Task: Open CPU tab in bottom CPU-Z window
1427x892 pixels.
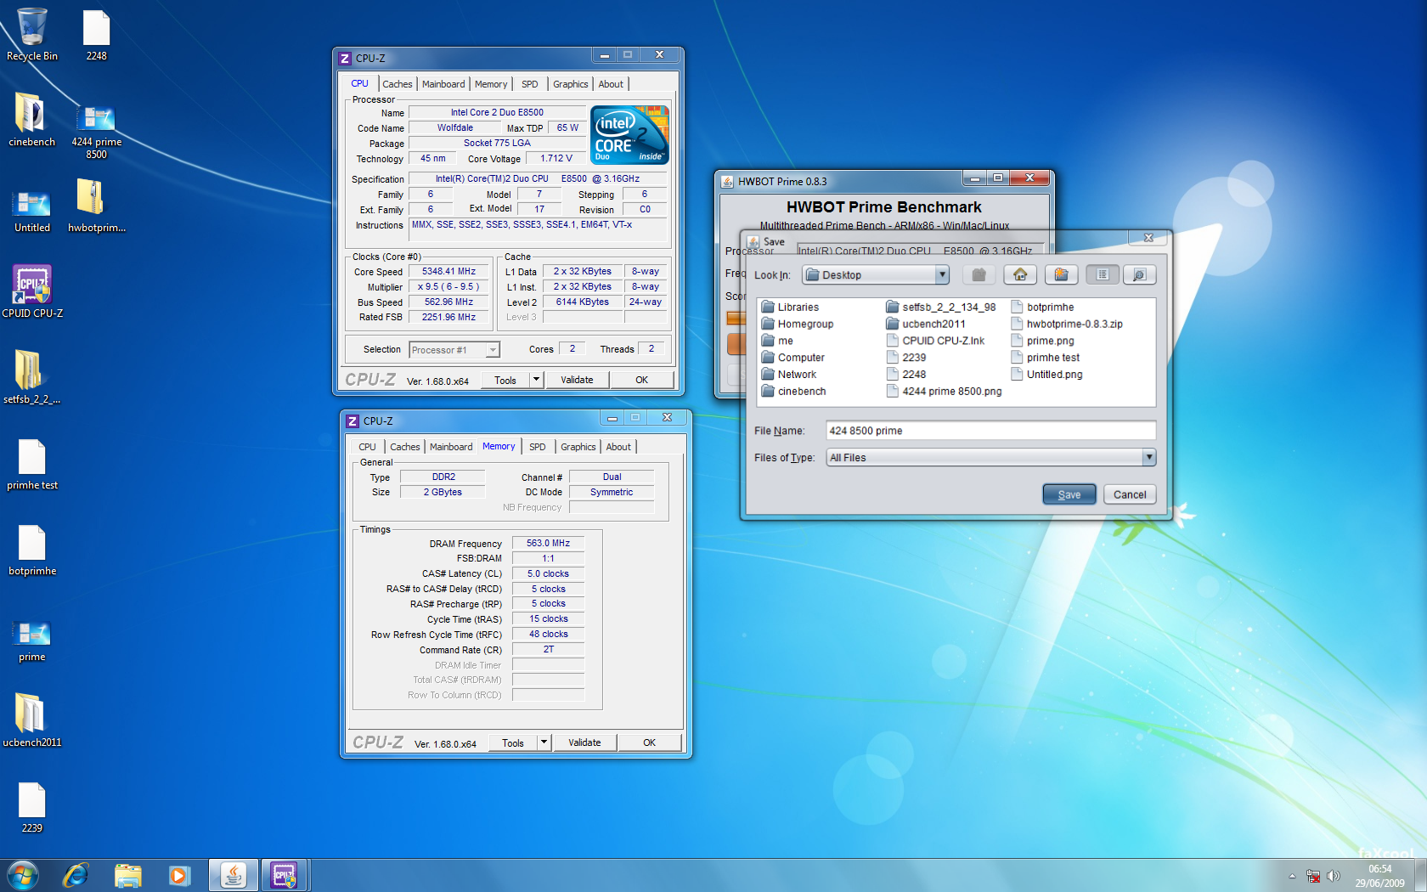Action: tap(367, 447)
